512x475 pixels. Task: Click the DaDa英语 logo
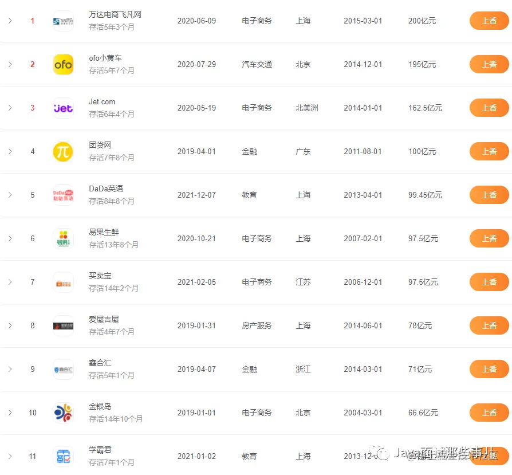pos(63,195)
